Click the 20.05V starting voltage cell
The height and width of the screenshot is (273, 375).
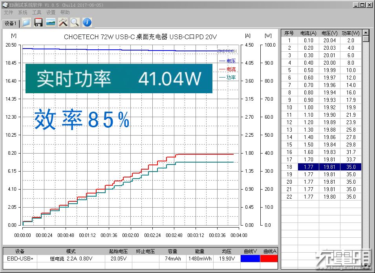tap(118, 259)
